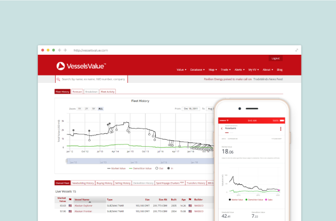Image resolution: width=336 pixels, height=221 pixels.
Task: Toggle Market Value series in chart legend
Action: coord(116,168)
